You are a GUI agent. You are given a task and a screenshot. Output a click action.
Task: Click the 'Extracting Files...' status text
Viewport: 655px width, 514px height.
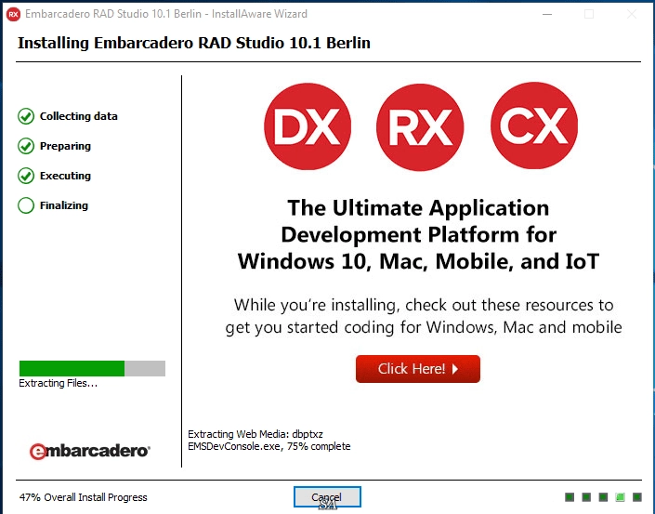58,383
